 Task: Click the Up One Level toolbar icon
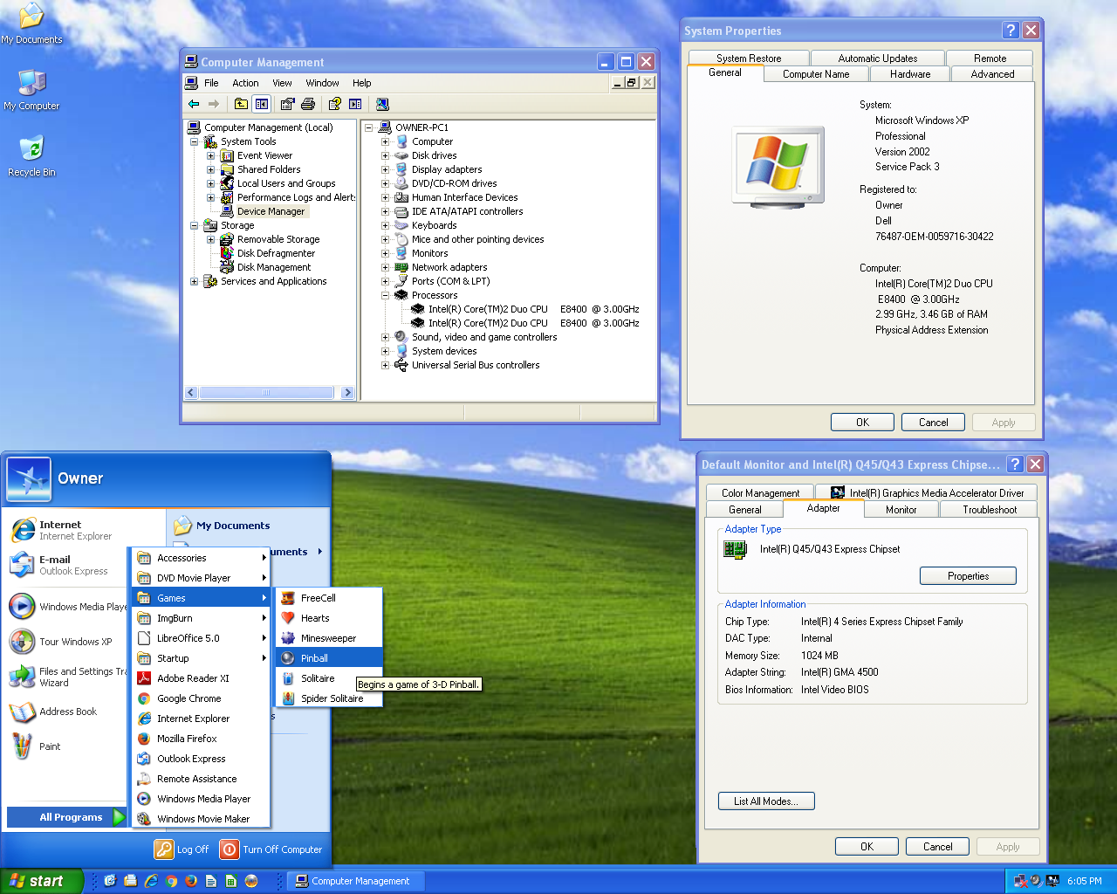[241, 104]
